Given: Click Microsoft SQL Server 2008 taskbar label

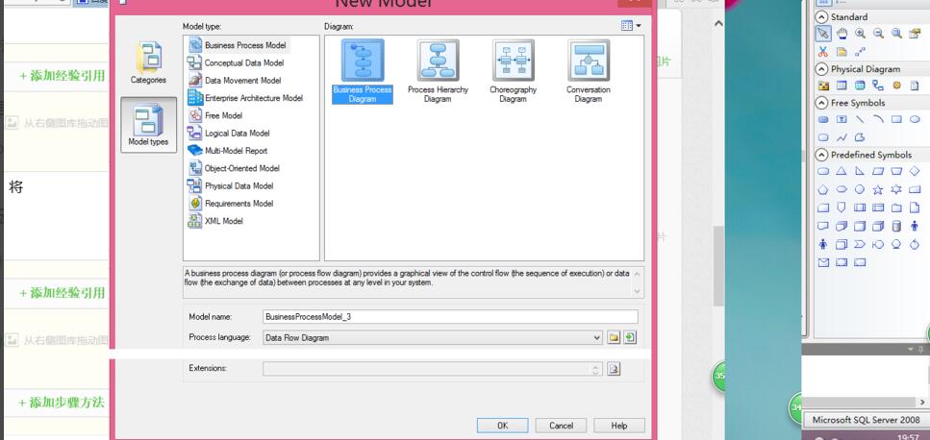Looking at the screenshot, I should (x=866, y=420).
